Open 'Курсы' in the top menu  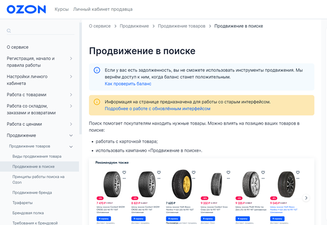click(x=61, y=9)
